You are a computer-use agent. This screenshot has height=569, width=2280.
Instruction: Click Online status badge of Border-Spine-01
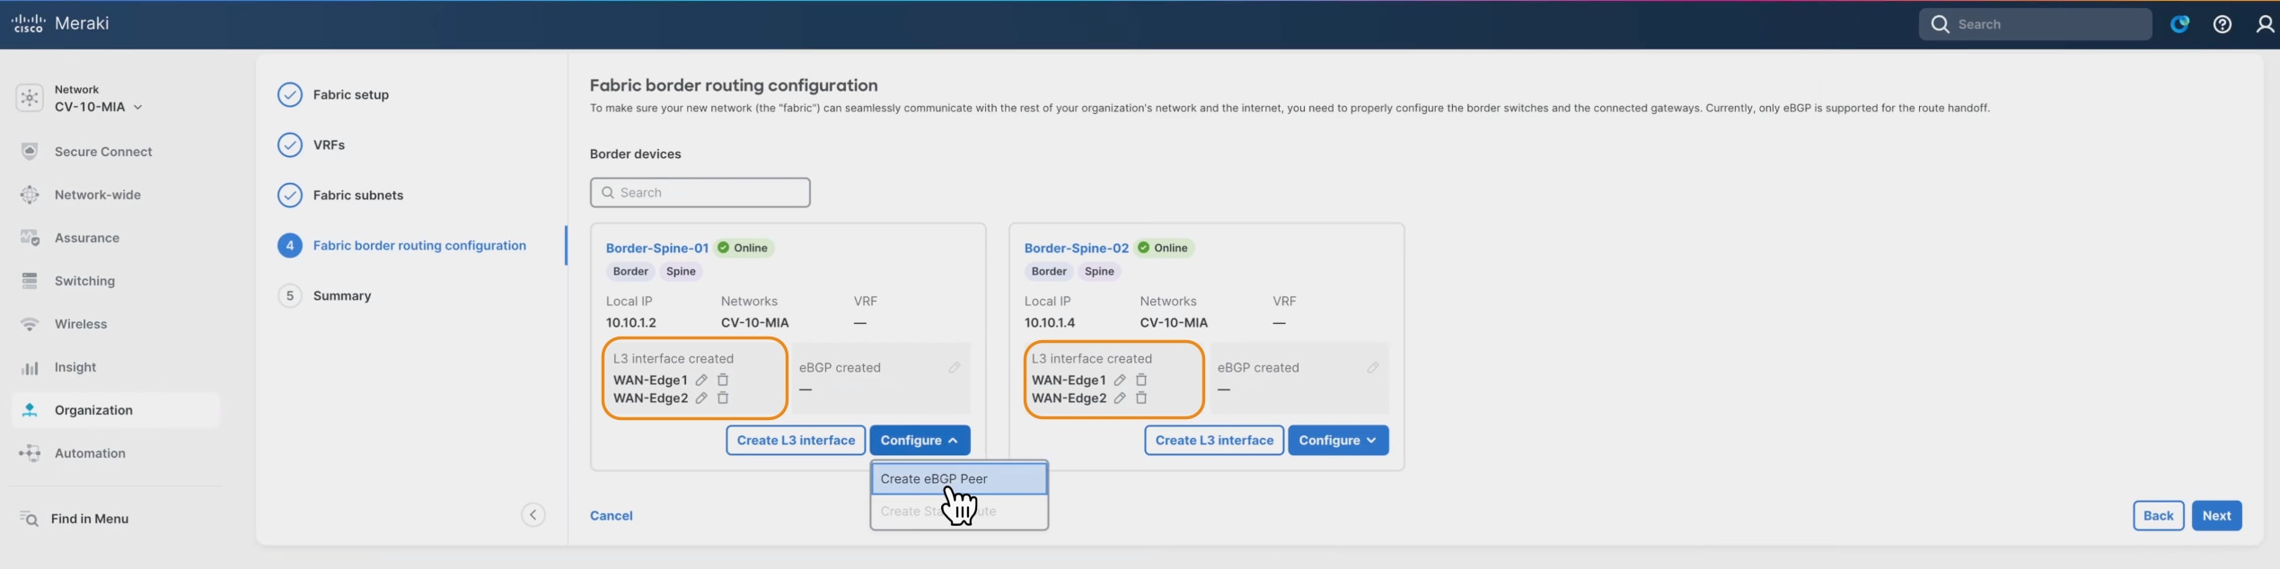click(744, 248)
